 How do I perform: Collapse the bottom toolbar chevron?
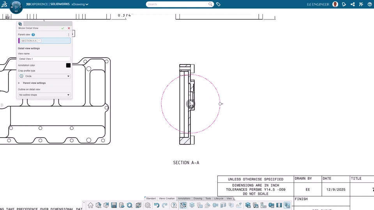84,202
